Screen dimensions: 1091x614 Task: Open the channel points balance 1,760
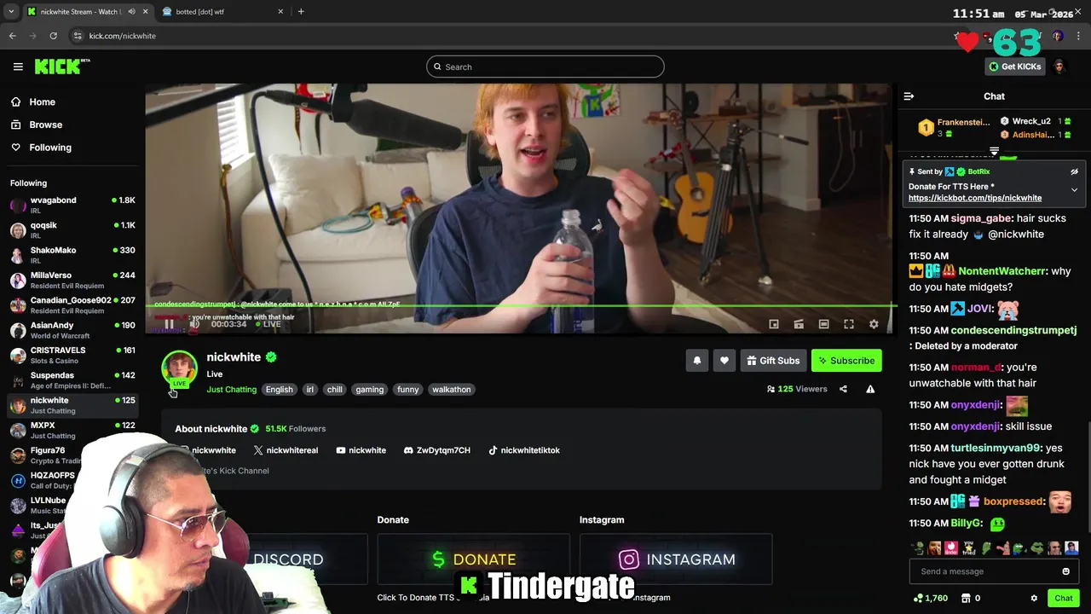(930, 598)
